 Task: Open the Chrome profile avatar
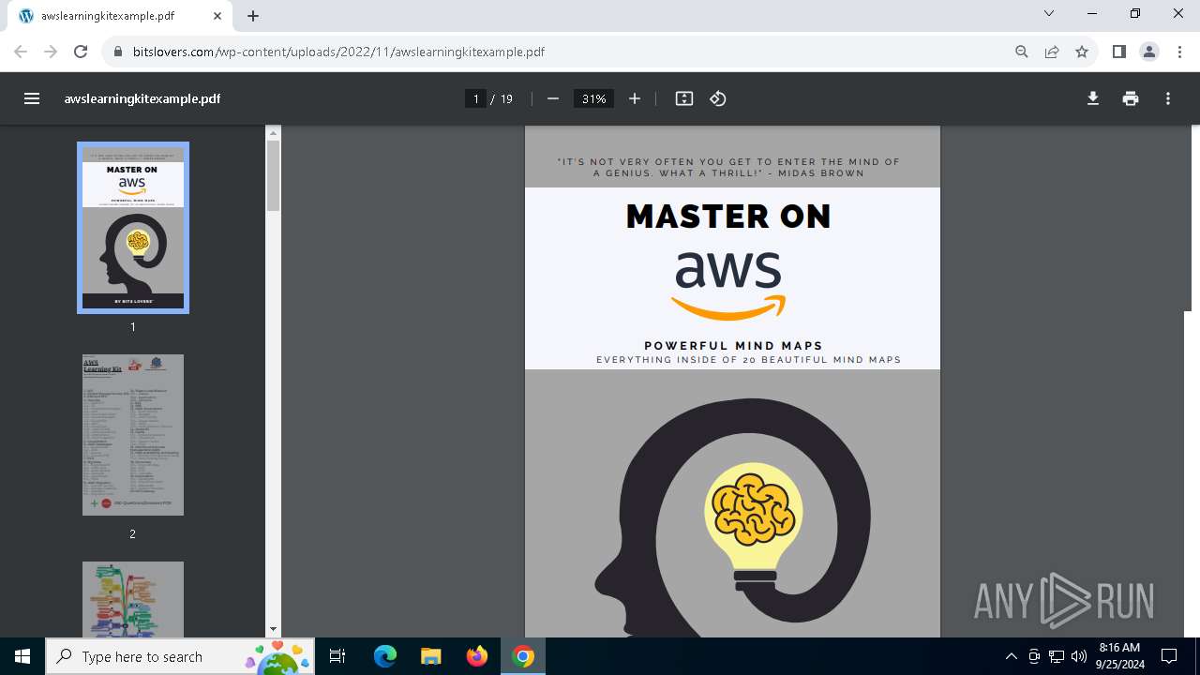tap(1149, 52)
